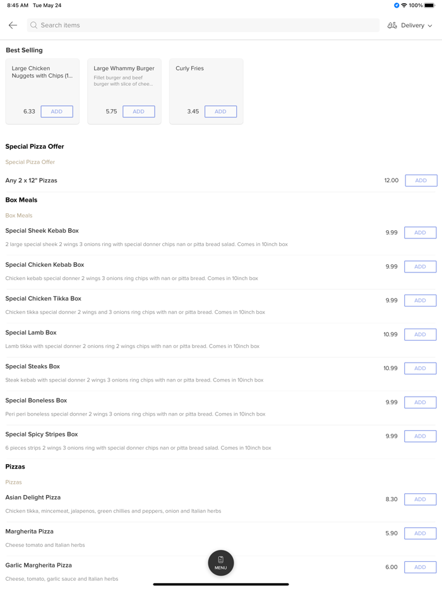Add Any 2 x 12" Pizzas offer
Viewport: 442px width, 589px height.
[x=421, y=180]
